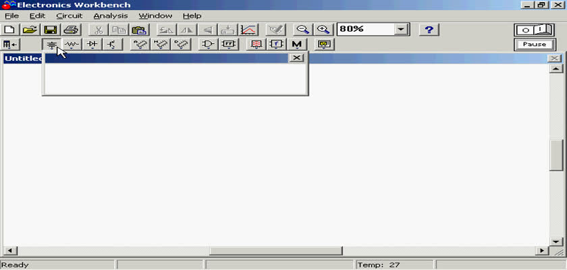Open the Digital flip-flop parts bin
The height and width of the screenshot is (270, 567).
[229, 45]
